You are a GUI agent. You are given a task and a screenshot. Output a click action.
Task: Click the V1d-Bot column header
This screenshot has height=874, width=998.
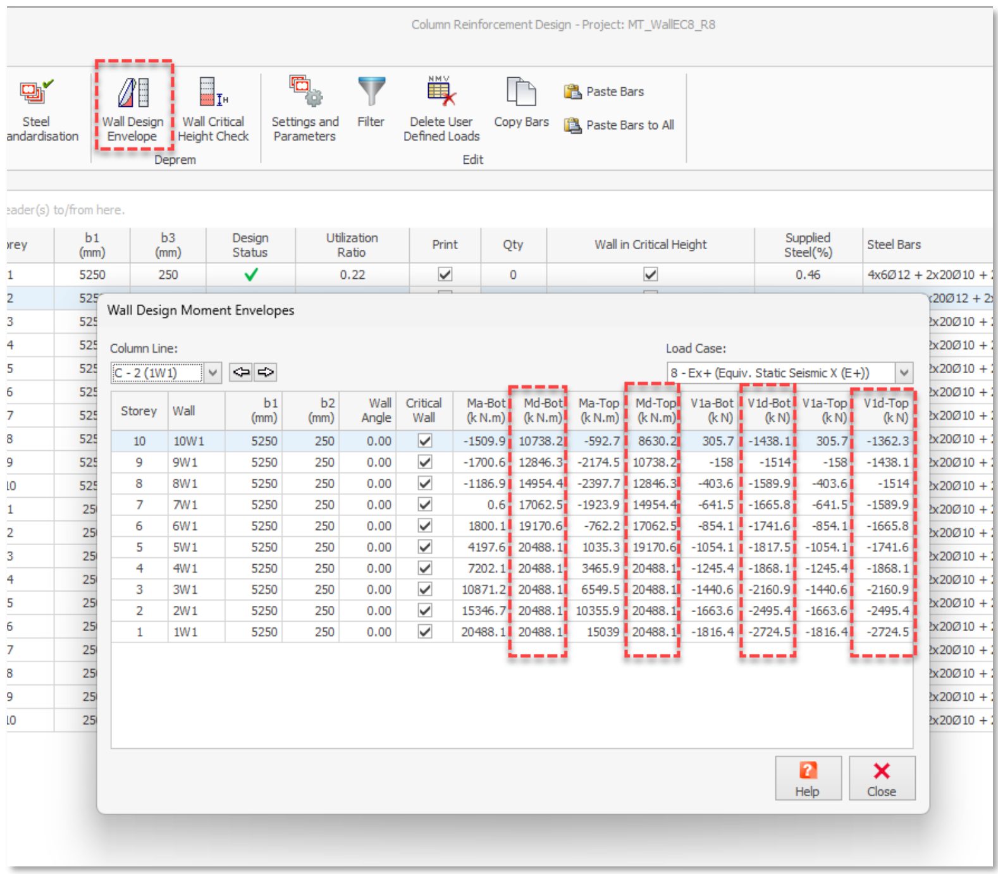pos(767,411)
